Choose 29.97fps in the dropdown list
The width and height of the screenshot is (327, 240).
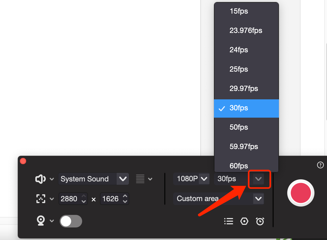tap(246, 89)
